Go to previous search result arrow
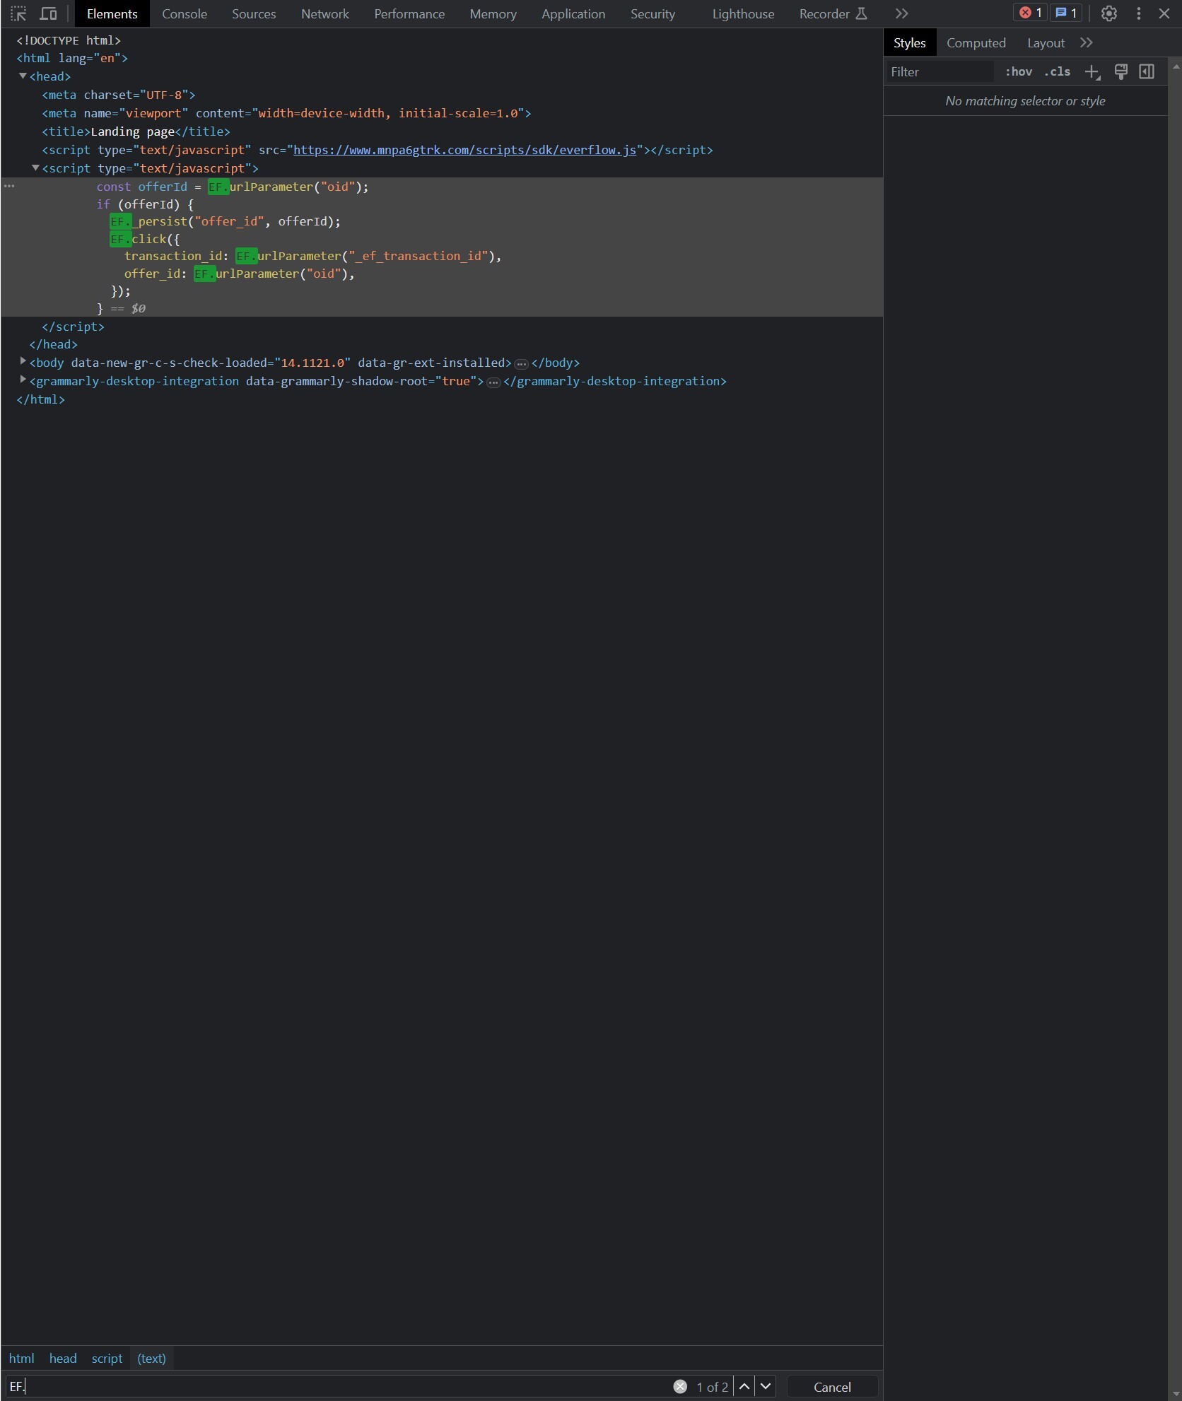 click(x=744, y=1386)
